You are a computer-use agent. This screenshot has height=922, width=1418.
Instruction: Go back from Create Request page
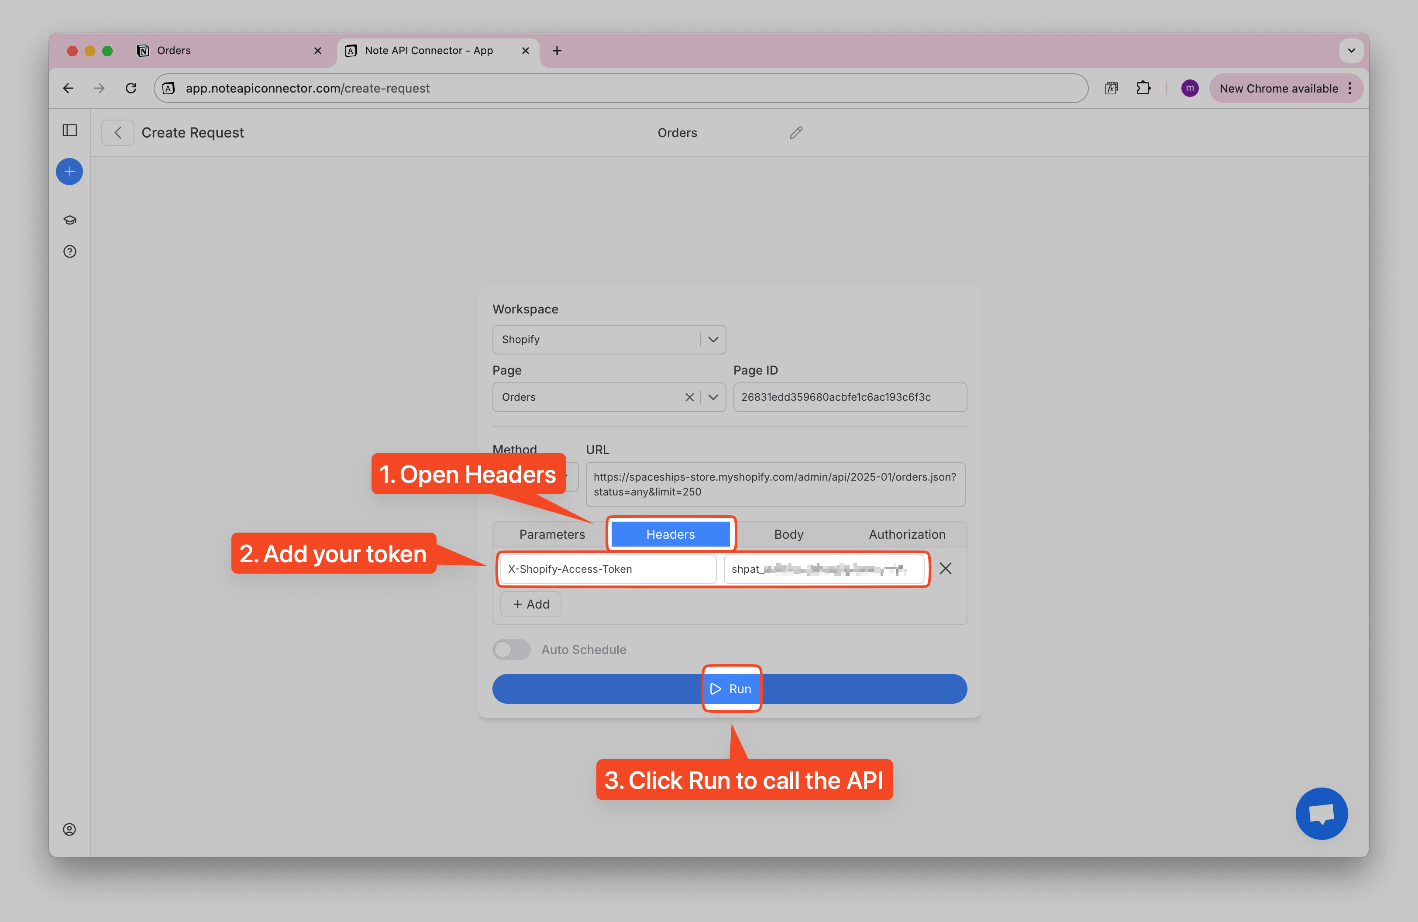click(x=117, y=132)
